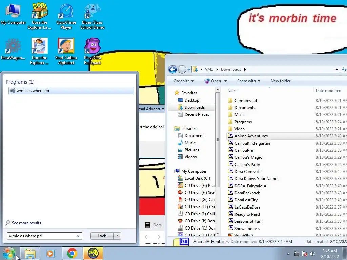Open the My Computer desktop icon
Screen dimensions: 347x260
(13, 14)
